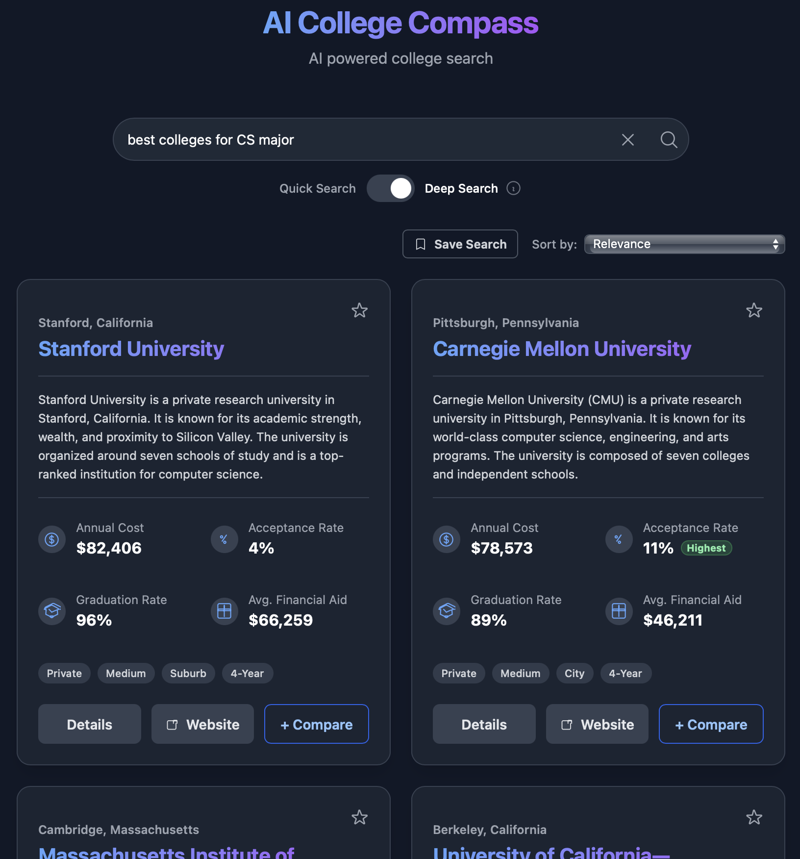Image resolution: width=800 pixels, height=859 pixels.
Task: Favorite Carnegie Mellon University with the star
Action: coord(754,311)
